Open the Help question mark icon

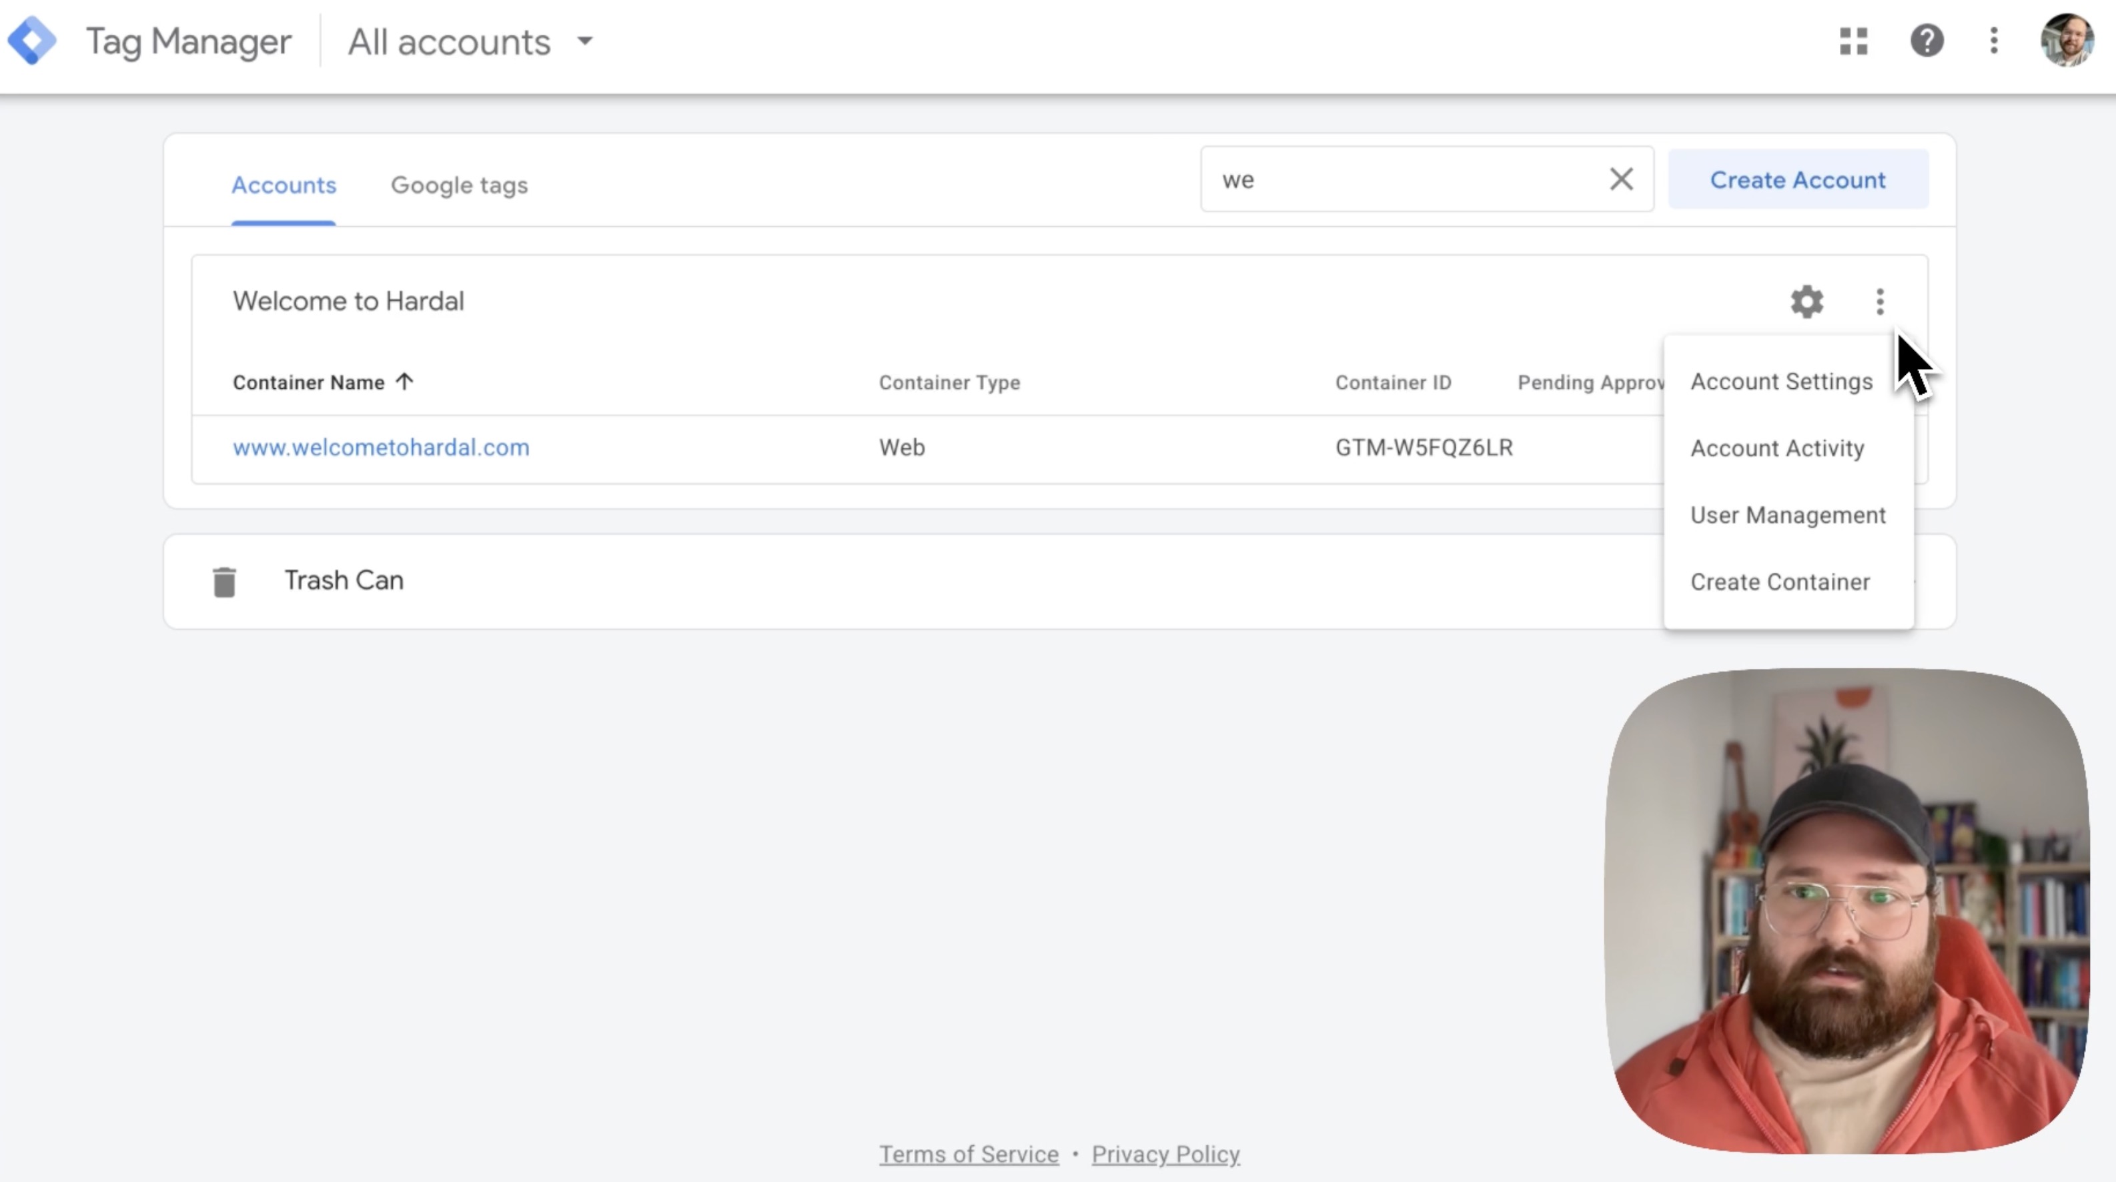[1927, 40]
